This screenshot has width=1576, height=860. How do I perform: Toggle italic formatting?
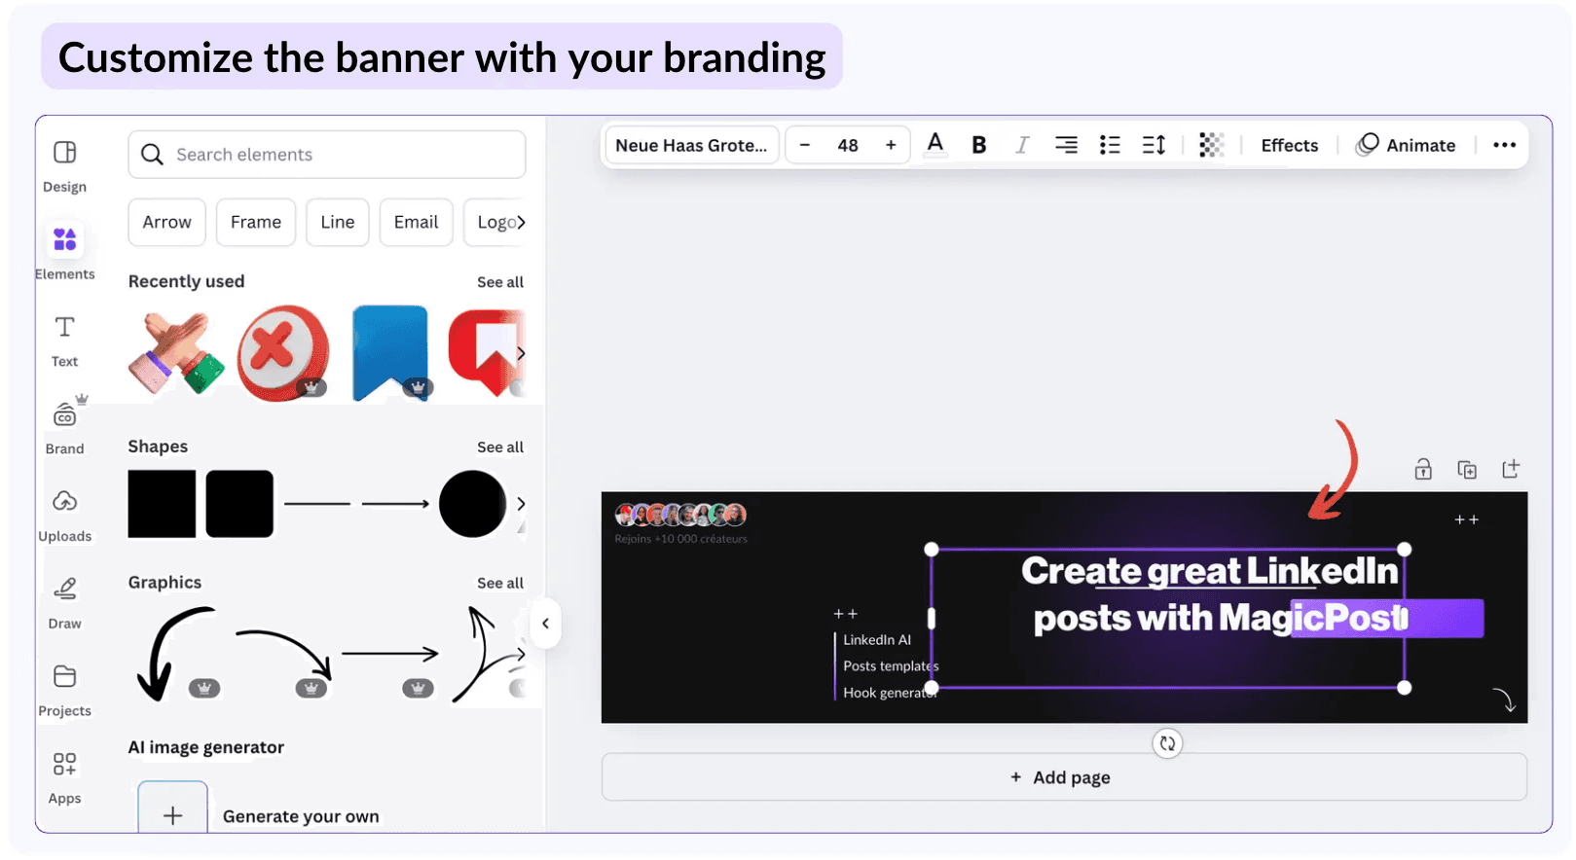(x=1022, y=146)
